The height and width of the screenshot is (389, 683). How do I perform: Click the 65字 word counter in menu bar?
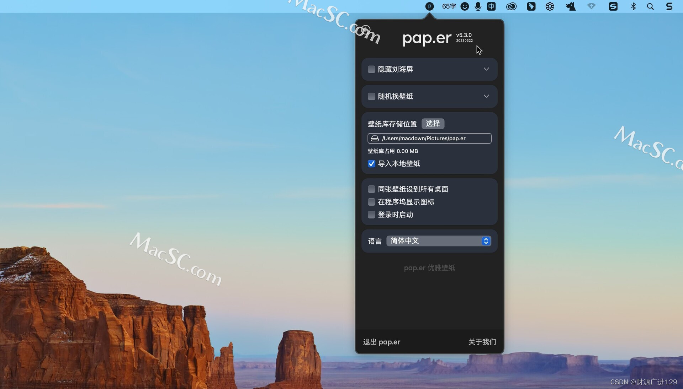point(449,6)
